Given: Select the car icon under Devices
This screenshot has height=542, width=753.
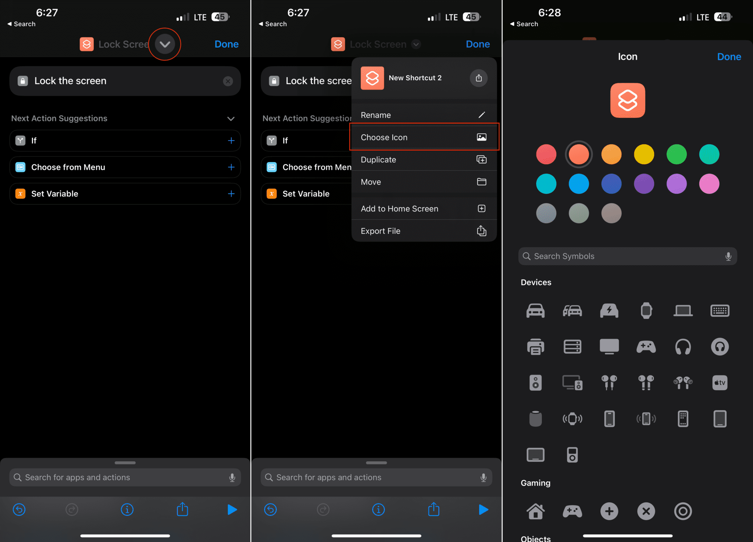Looking at the screenshot, I should (535, 310).
